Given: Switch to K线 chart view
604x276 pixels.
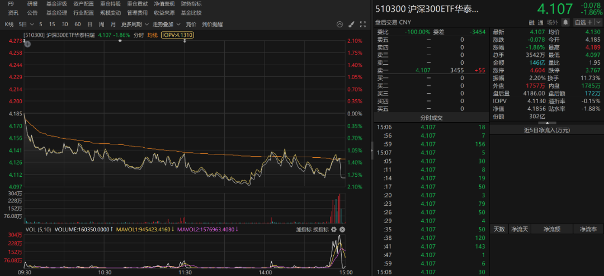Looking at the screenshot, I should 9,24.
